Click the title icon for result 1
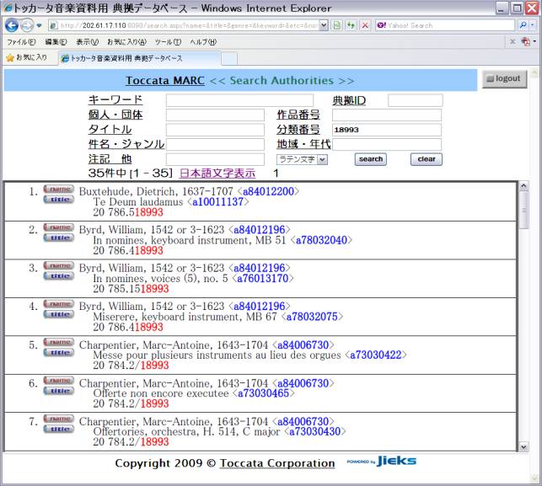The height and width of the screenshot is (486, 542). [x=58, y=200]
